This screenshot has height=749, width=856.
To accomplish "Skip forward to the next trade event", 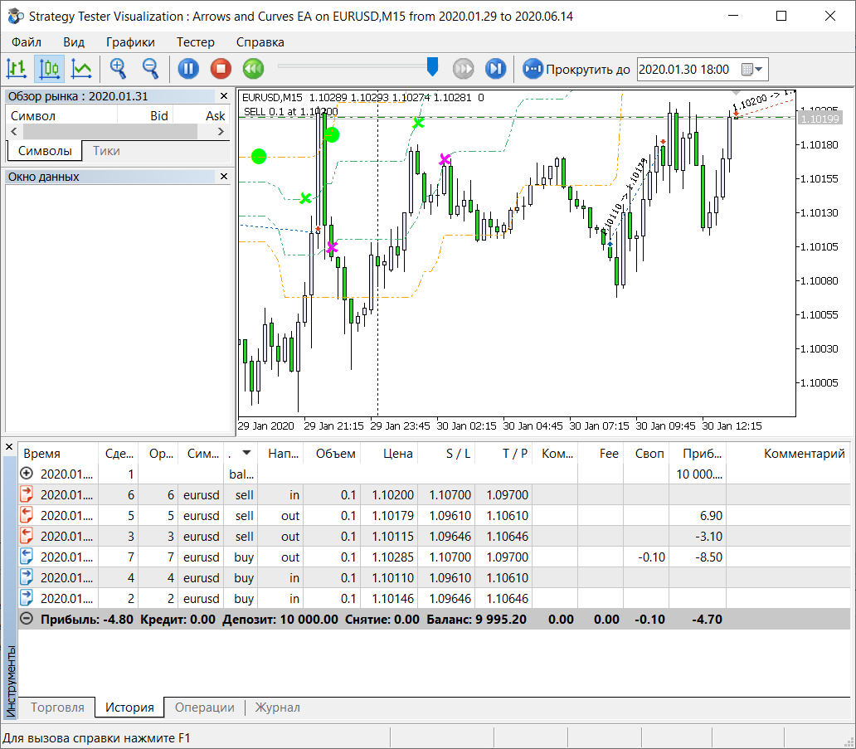I will pyautogui.click(x=495, y=69).
